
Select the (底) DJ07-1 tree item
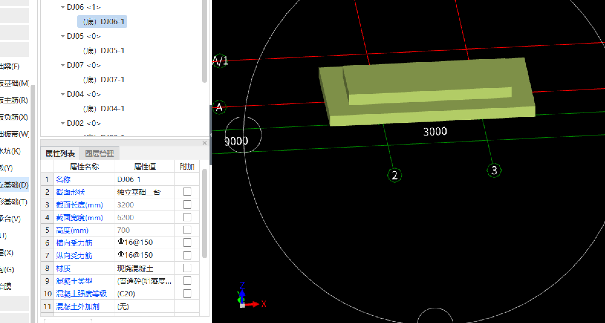pos(104,80)
